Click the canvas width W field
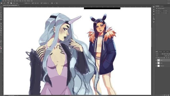Viewport: 170px width, 96px height. pos(159,11)
